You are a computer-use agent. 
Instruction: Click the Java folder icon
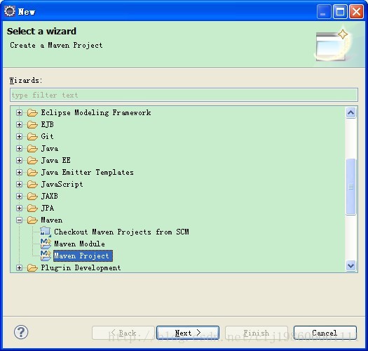point(32,149)
